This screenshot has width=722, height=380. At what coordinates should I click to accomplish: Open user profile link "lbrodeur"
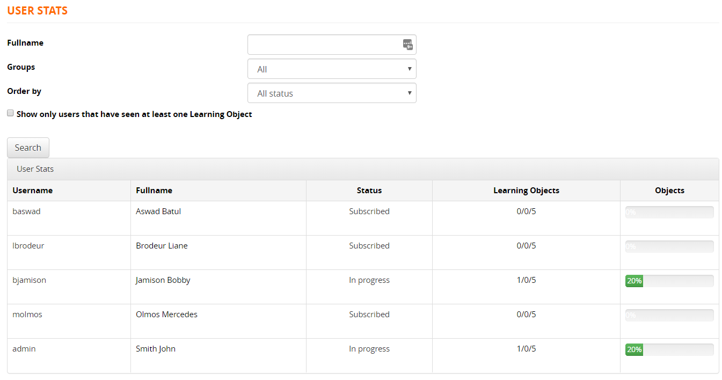(x=28, y=245)
